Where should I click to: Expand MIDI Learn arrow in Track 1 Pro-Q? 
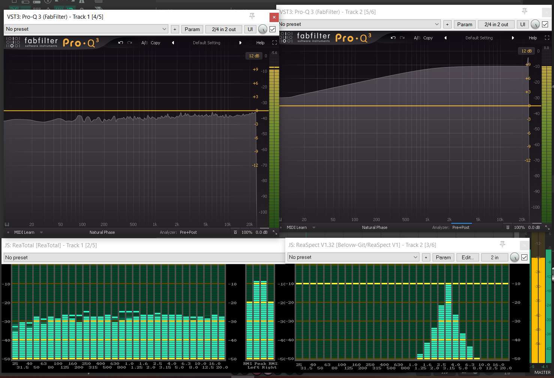(41, 232)
